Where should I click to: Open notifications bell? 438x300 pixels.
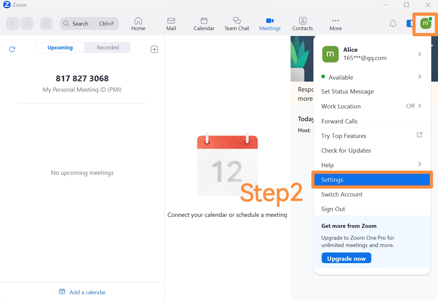pyautogui.click(x=393, y=23)
